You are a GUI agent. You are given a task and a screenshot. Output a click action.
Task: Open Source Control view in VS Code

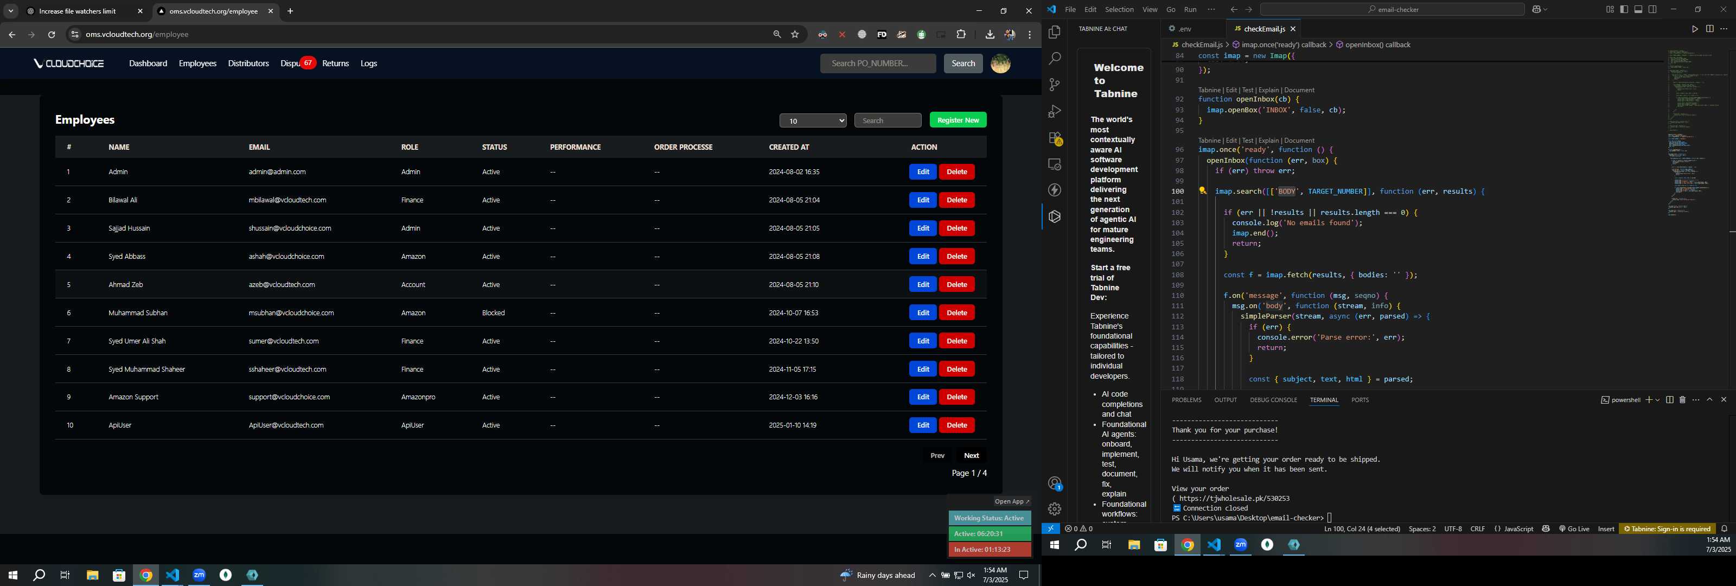pos(1055,85)
